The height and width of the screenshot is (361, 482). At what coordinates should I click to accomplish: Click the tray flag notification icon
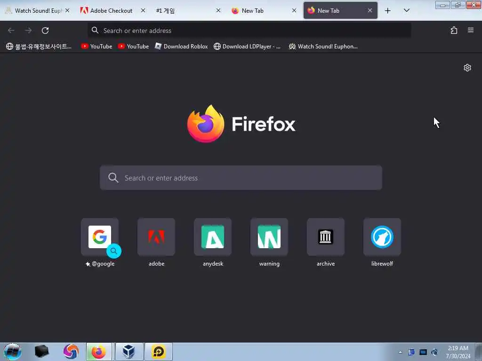[411, 352]
